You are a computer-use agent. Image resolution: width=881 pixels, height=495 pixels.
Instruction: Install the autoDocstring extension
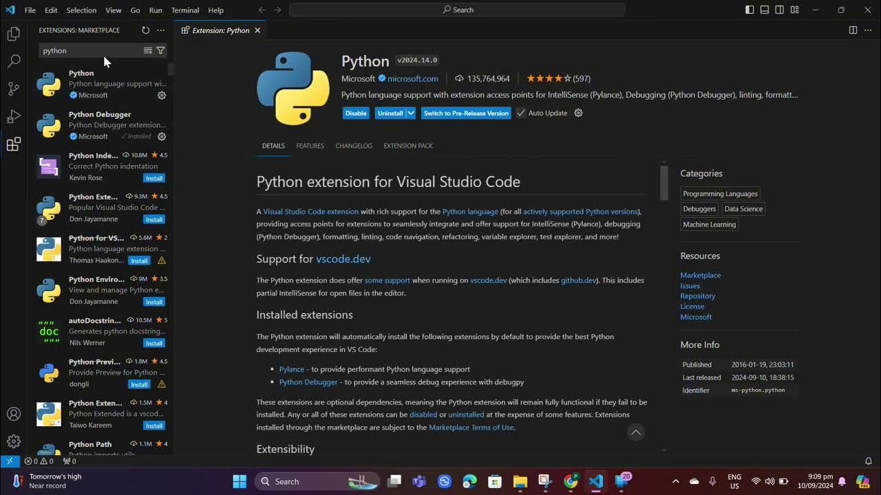(154, 343)
